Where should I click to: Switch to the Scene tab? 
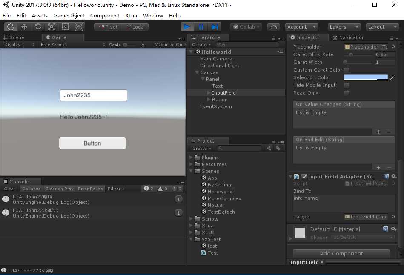tap(14, 37)
